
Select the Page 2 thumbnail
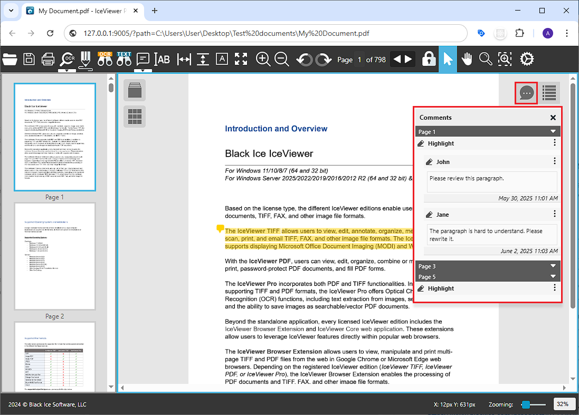pos(55,256)
